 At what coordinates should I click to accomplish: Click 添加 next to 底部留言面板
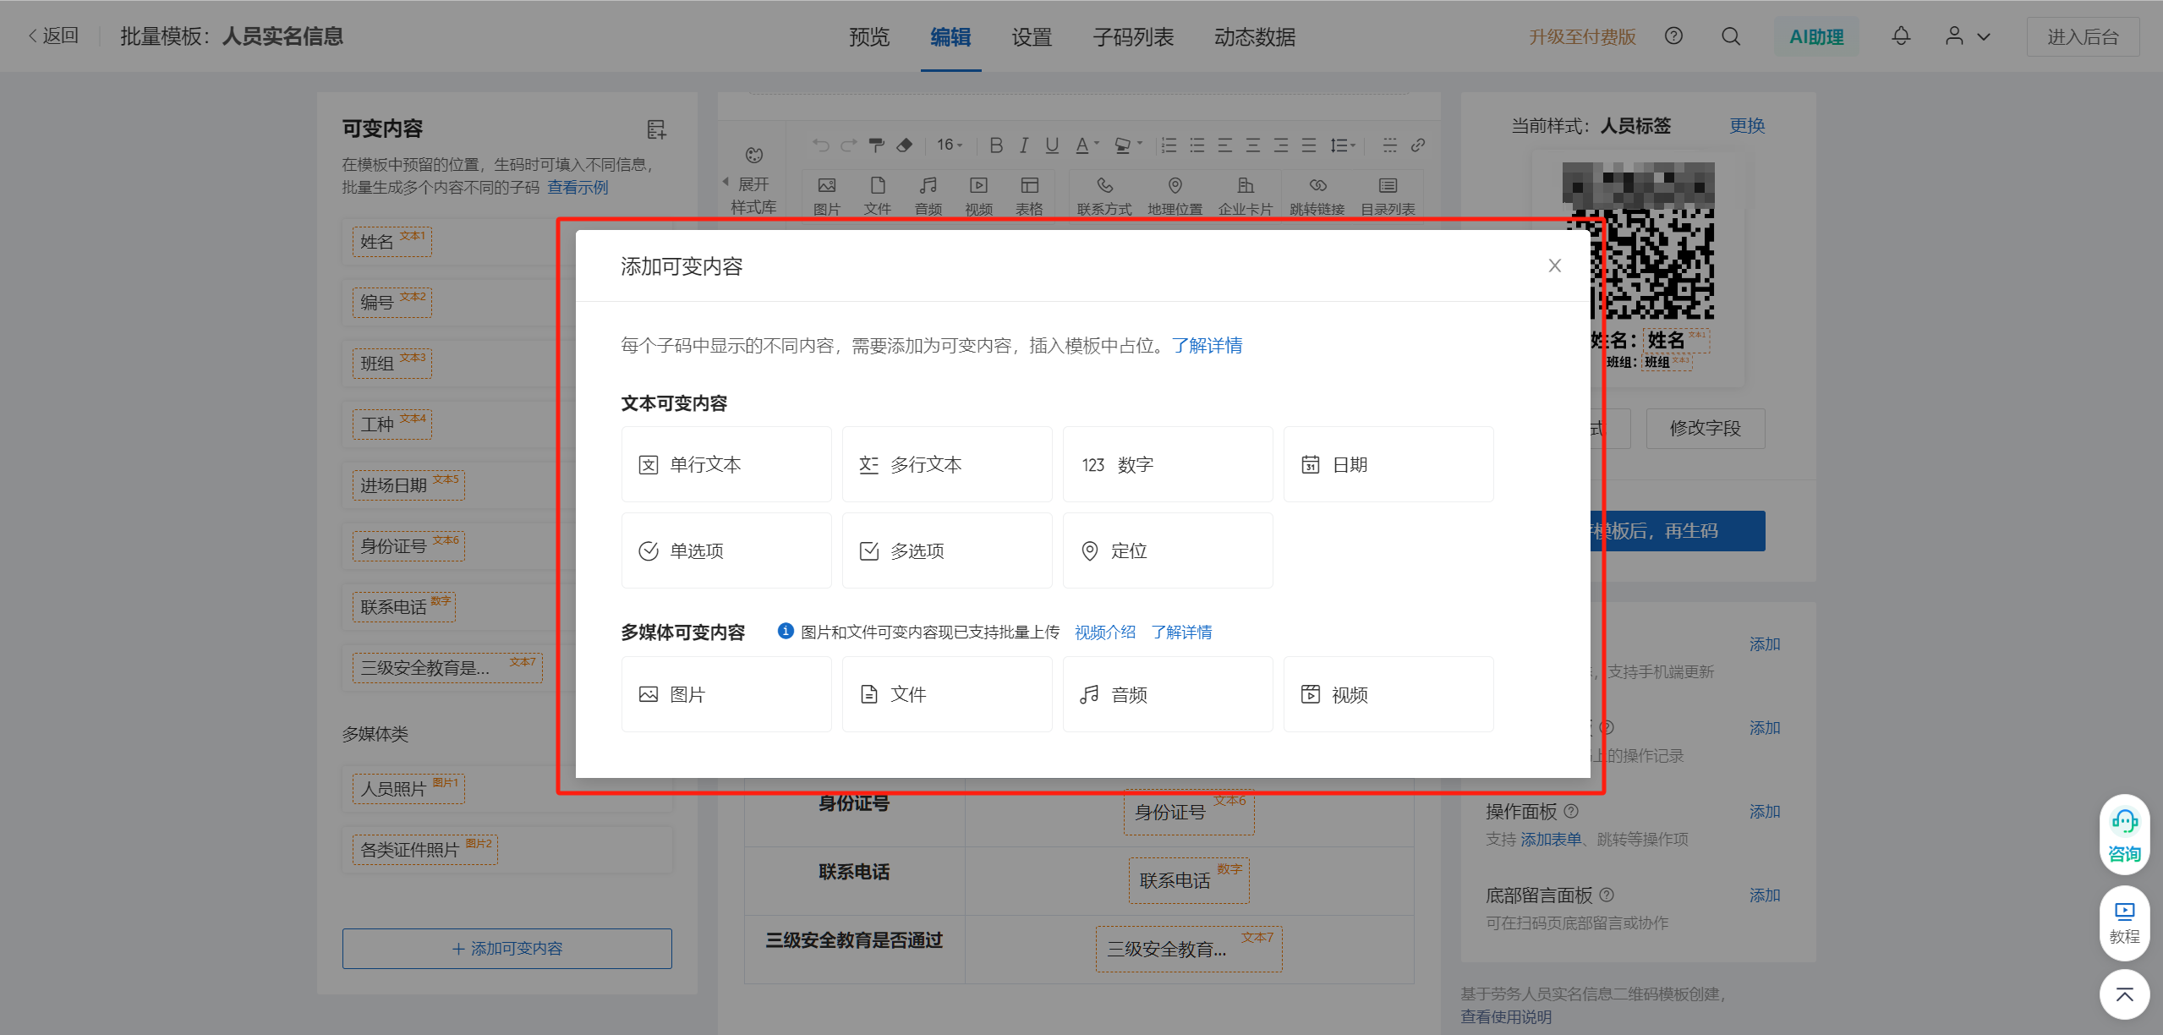point(1765,895)
